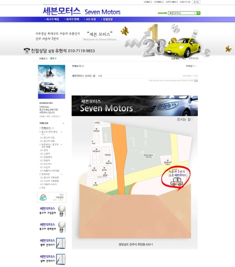Select the 중고차 견적/문의 category

click(49, 133)
